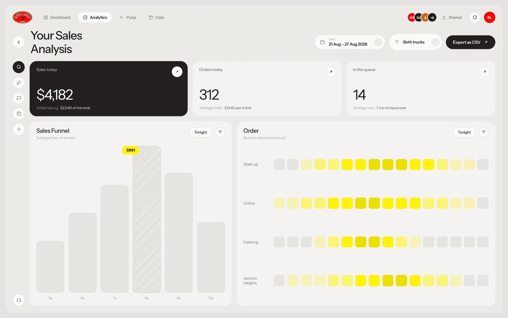Go back with the left chevron button
Image resolution: width=508 pixels, height=318 pixels.
click(x=19, y=42)
